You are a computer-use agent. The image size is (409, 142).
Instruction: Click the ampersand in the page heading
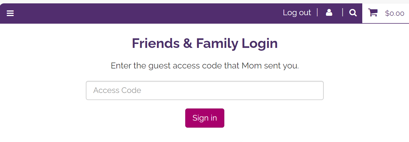click(x=188, y=43)
